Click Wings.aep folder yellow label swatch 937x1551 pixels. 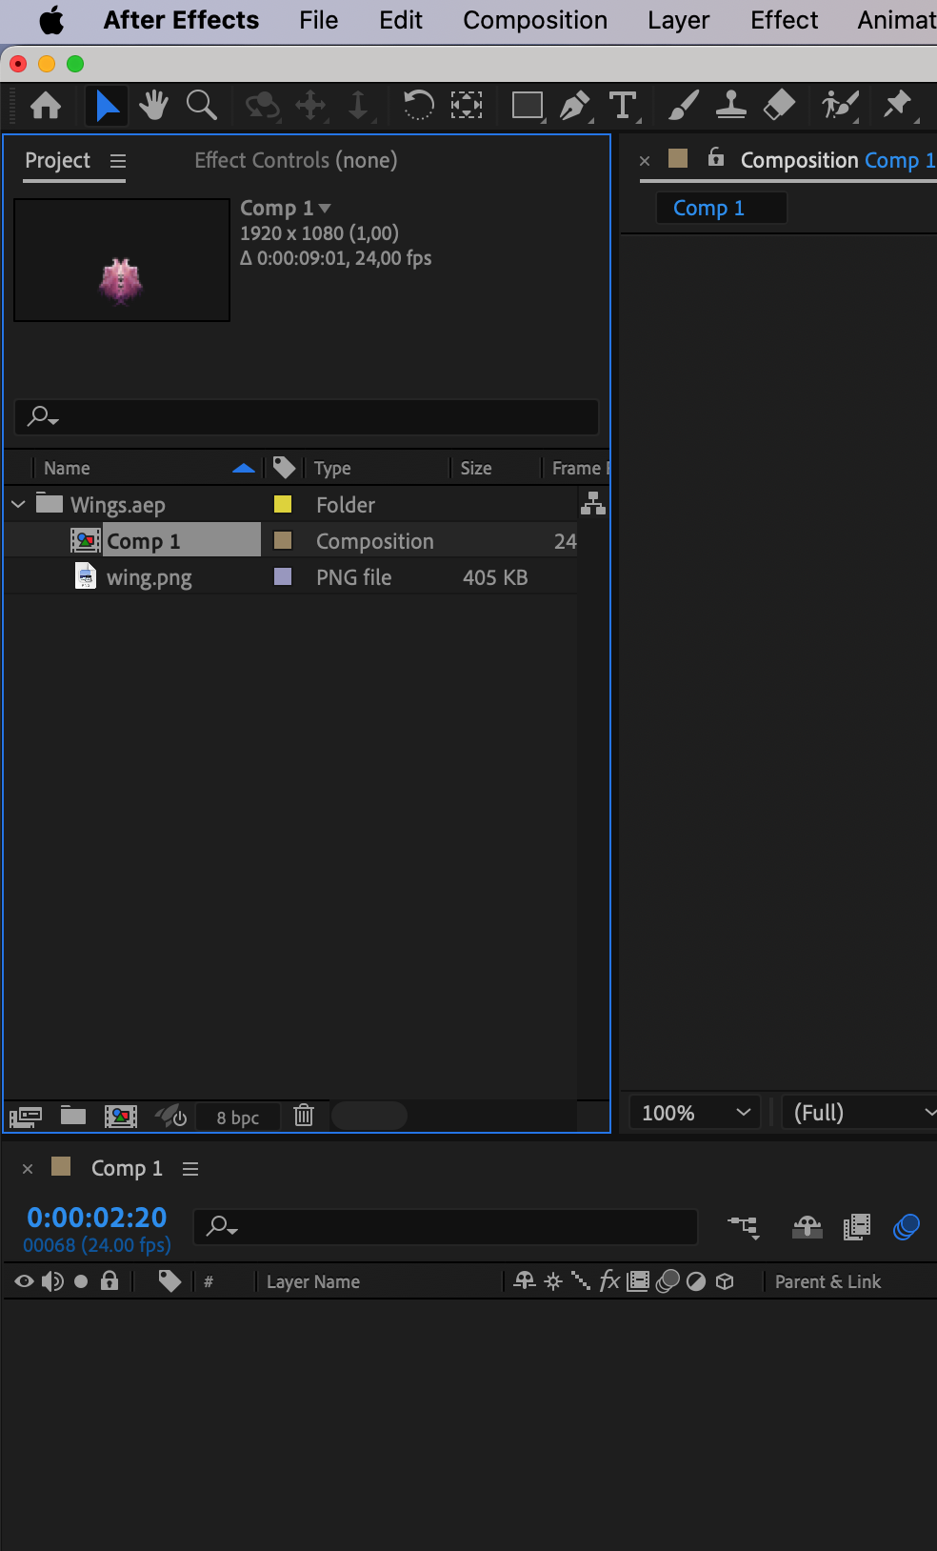click(283, 504)
